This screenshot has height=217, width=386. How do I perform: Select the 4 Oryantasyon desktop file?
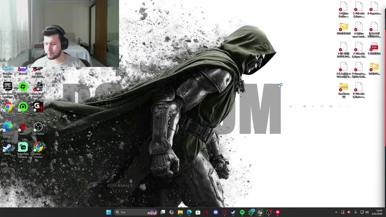374,9
